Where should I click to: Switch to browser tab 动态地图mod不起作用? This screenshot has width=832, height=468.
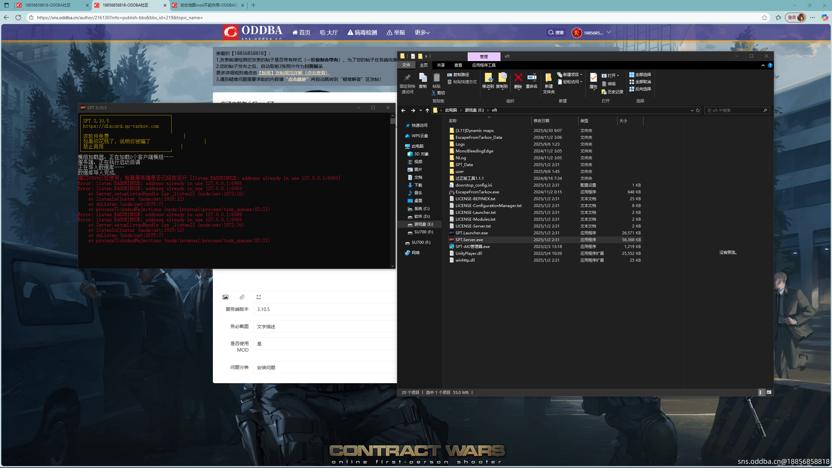pos(208,5)
